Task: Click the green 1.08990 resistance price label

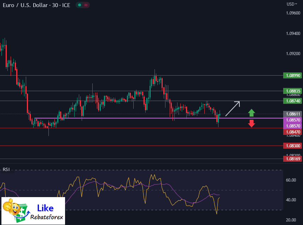Action: pos(293,75)
